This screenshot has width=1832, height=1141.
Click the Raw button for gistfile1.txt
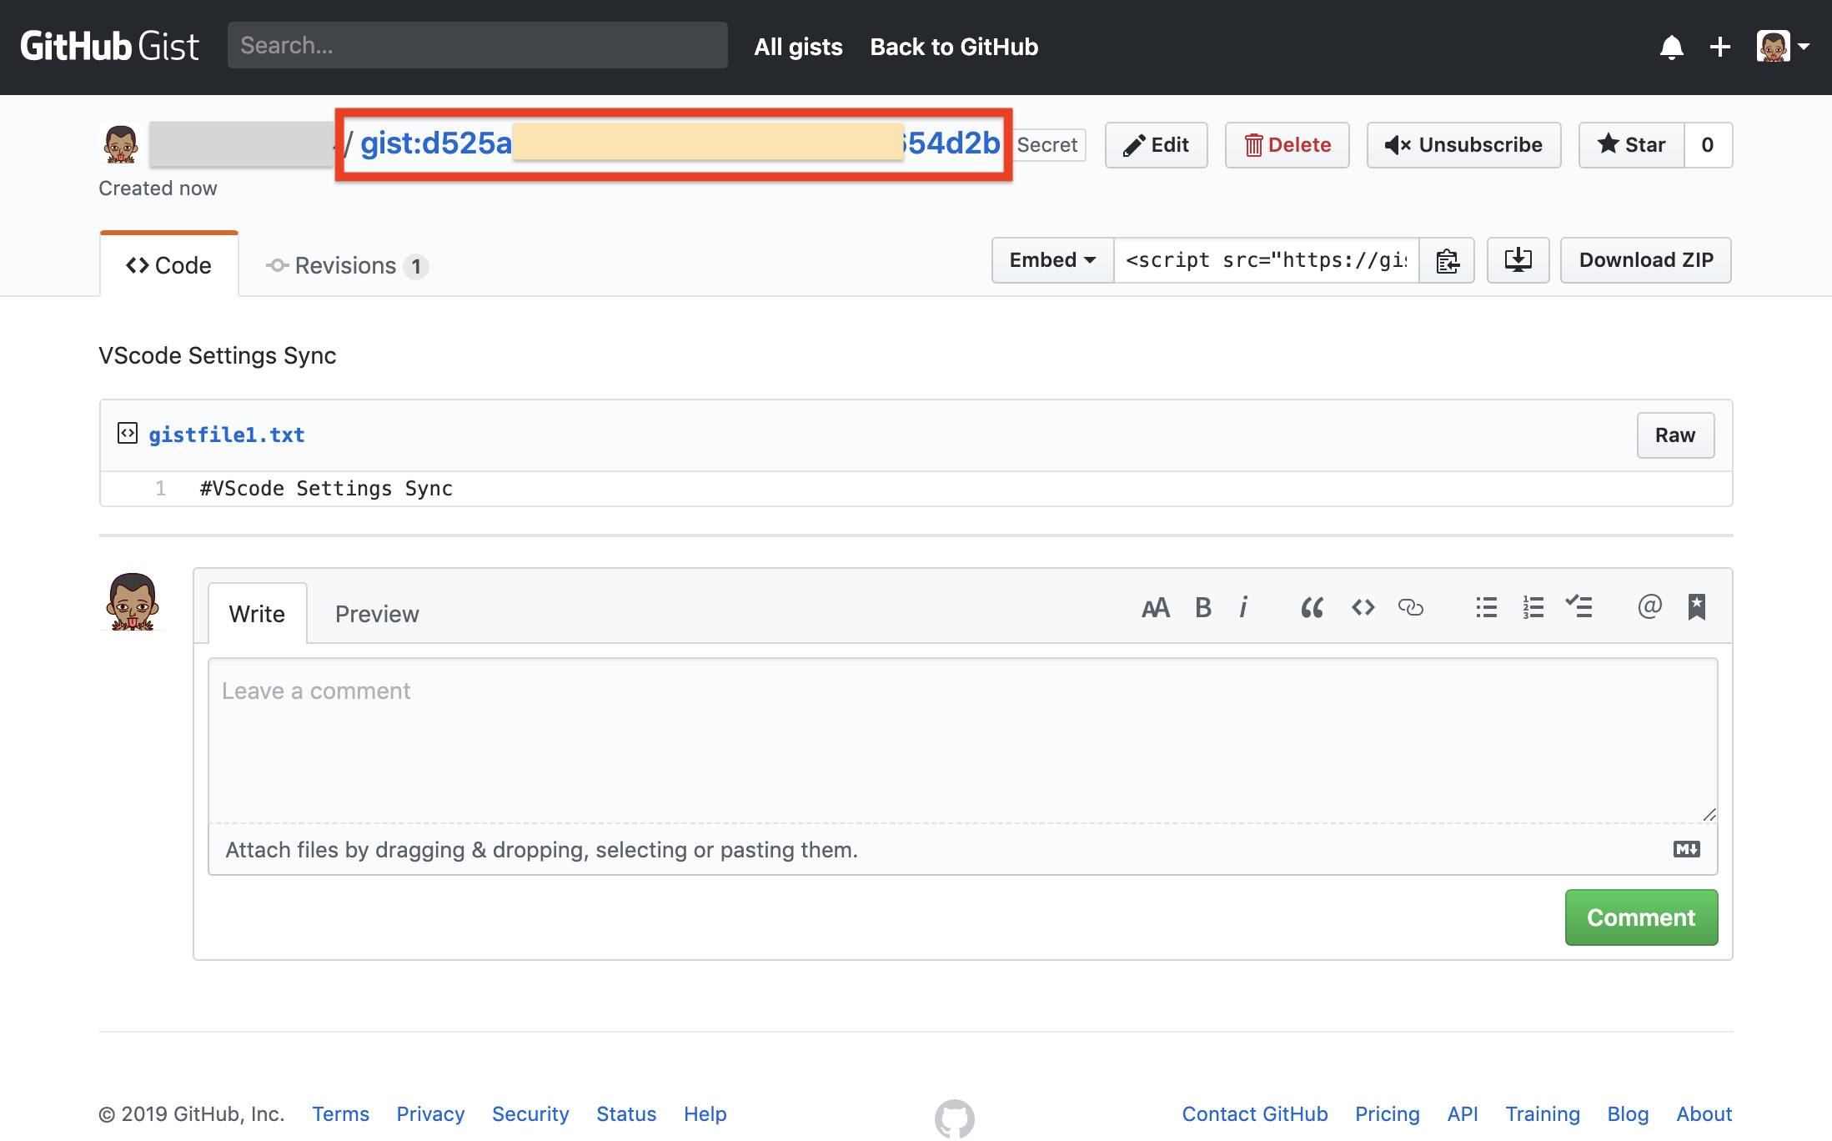click(1677, 434)
